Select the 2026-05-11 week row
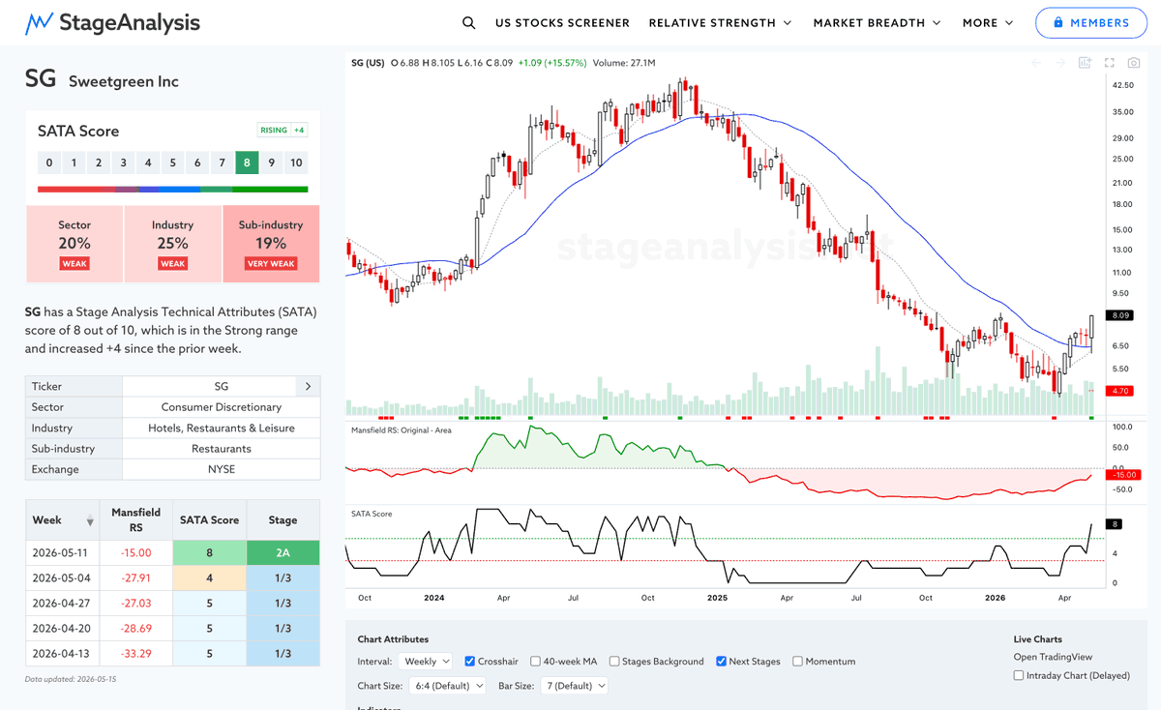1161x710 pixels. tap(172, 553)
